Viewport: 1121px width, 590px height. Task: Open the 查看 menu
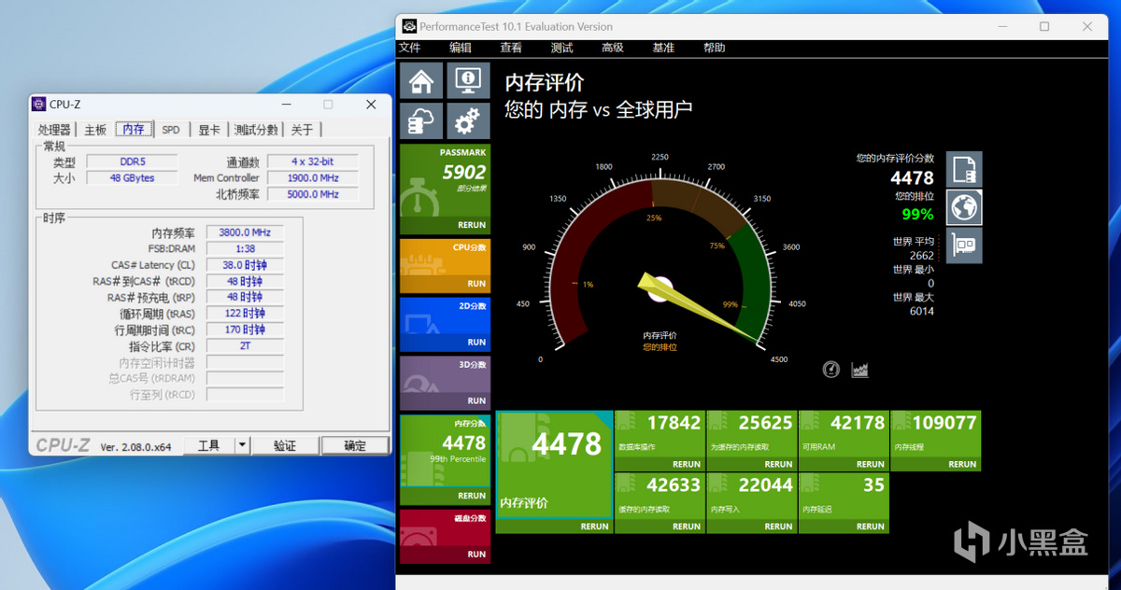[511, 48]
